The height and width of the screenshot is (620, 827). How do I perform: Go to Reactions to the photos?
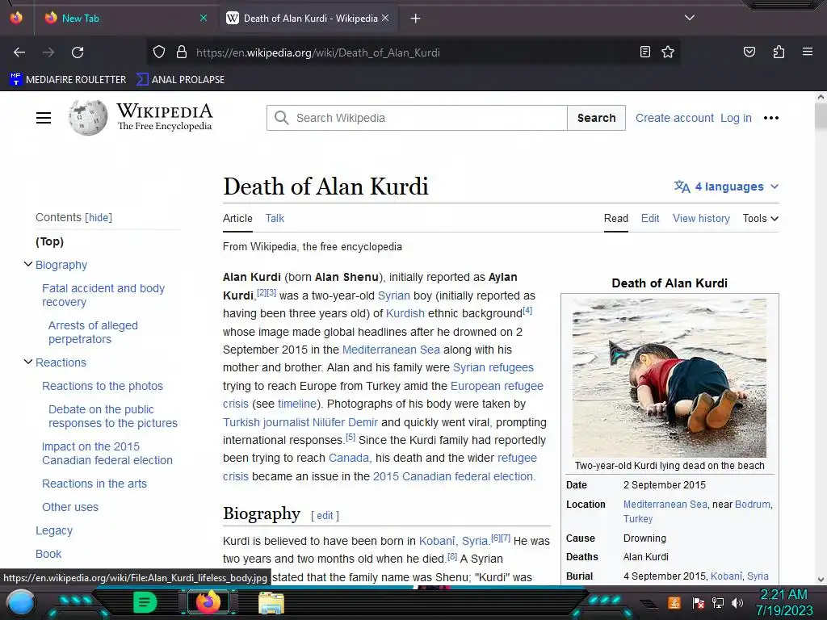(x=103, y=386)
